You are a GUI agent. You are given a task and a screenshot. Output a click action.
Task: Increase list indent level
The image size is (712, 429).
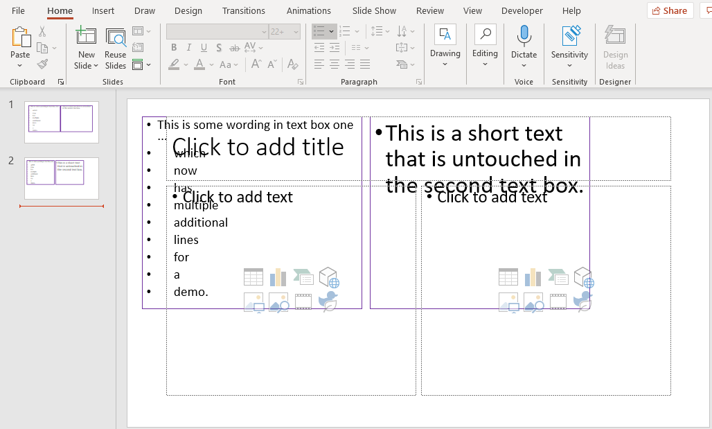coord(335,47)
